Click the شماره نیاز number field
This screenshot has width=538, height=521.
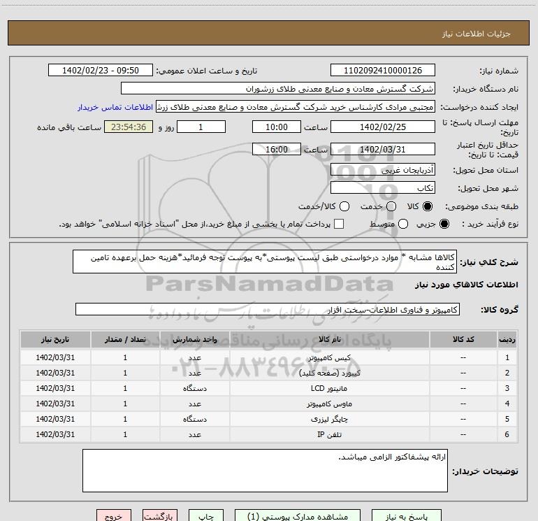click(383, 70)
